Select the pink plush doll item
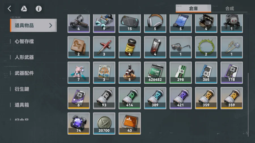 point(78,73)
